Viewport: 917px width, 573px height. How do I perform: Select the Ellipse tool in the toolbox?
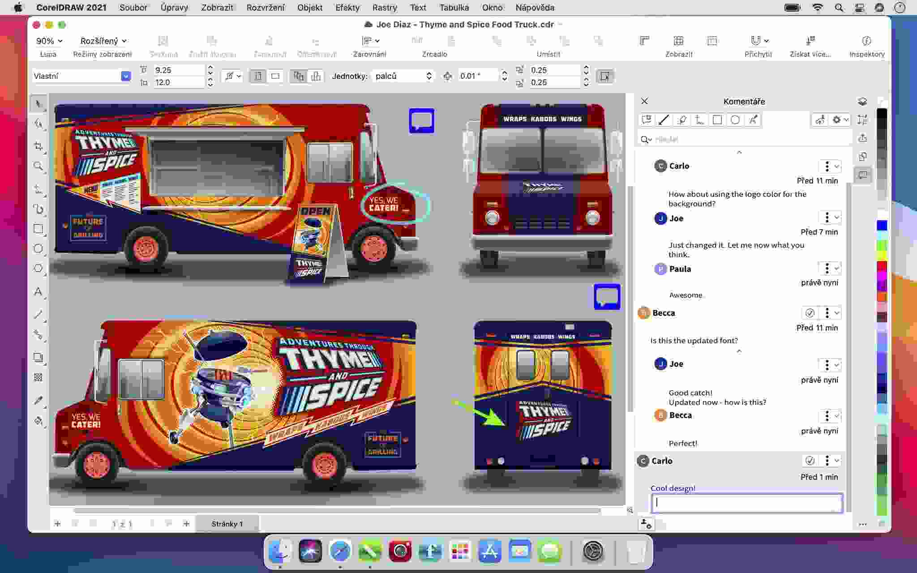pyautogui.click(x=38, y=248)
